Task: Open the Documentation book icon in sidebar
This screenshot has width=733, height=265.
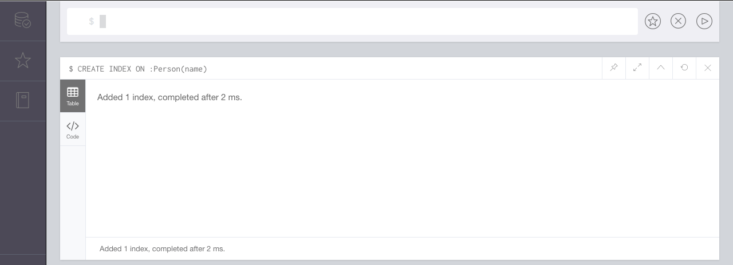Action: pyautogui.click(x=23, y=101)
